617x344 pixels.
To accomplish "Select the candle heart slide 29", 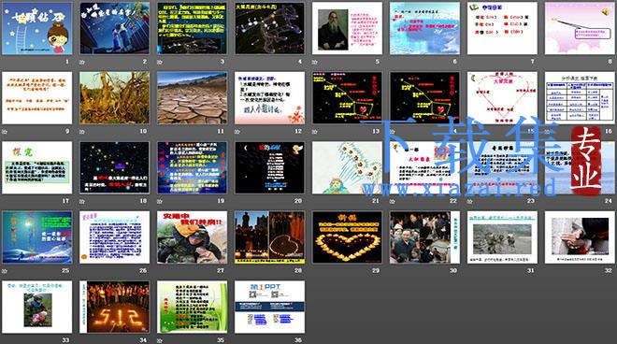I will (x=347, y=237).
